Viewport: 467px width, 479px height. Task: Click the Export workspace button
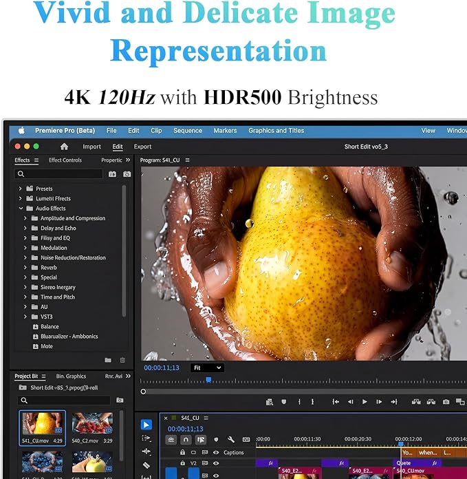pyautogui.click(x=142, y=147)
